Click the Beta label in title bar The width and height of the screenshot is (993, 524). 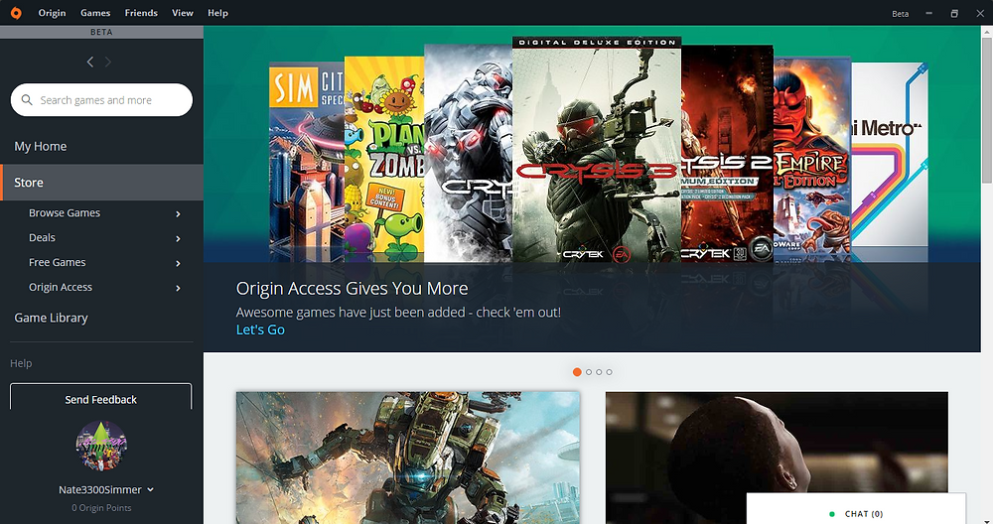pos(900,13)
